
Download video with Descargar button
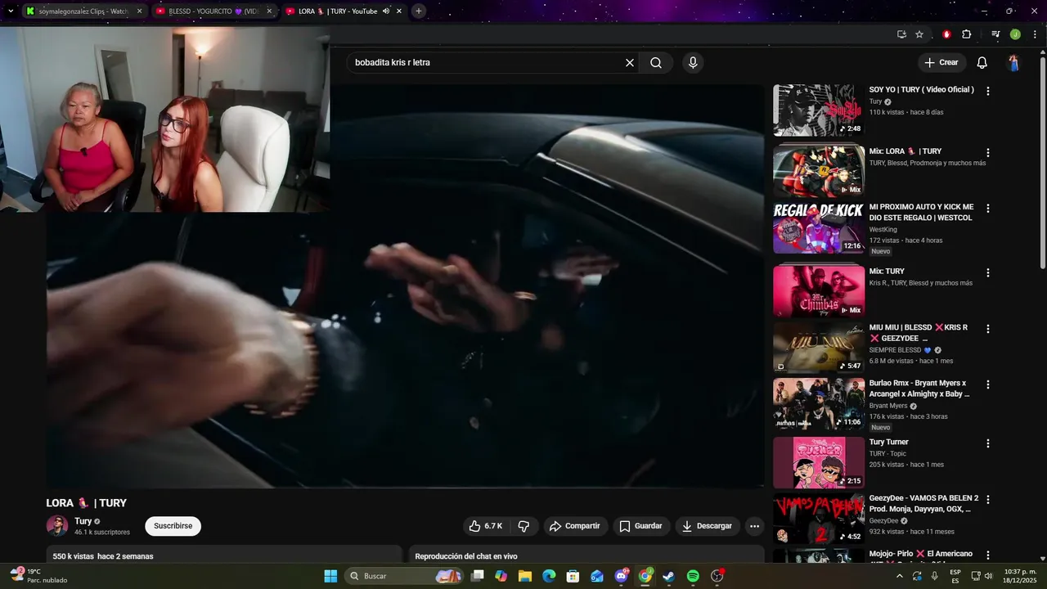click(x=708, y=526)
